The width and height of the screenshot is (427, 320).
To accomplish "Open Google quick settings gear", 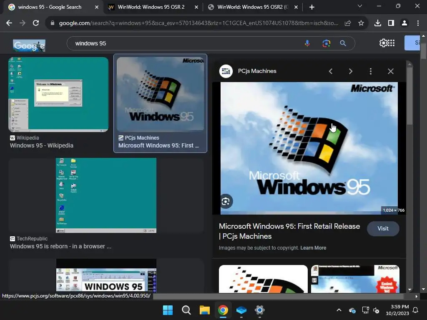I will tap(383, 43).
